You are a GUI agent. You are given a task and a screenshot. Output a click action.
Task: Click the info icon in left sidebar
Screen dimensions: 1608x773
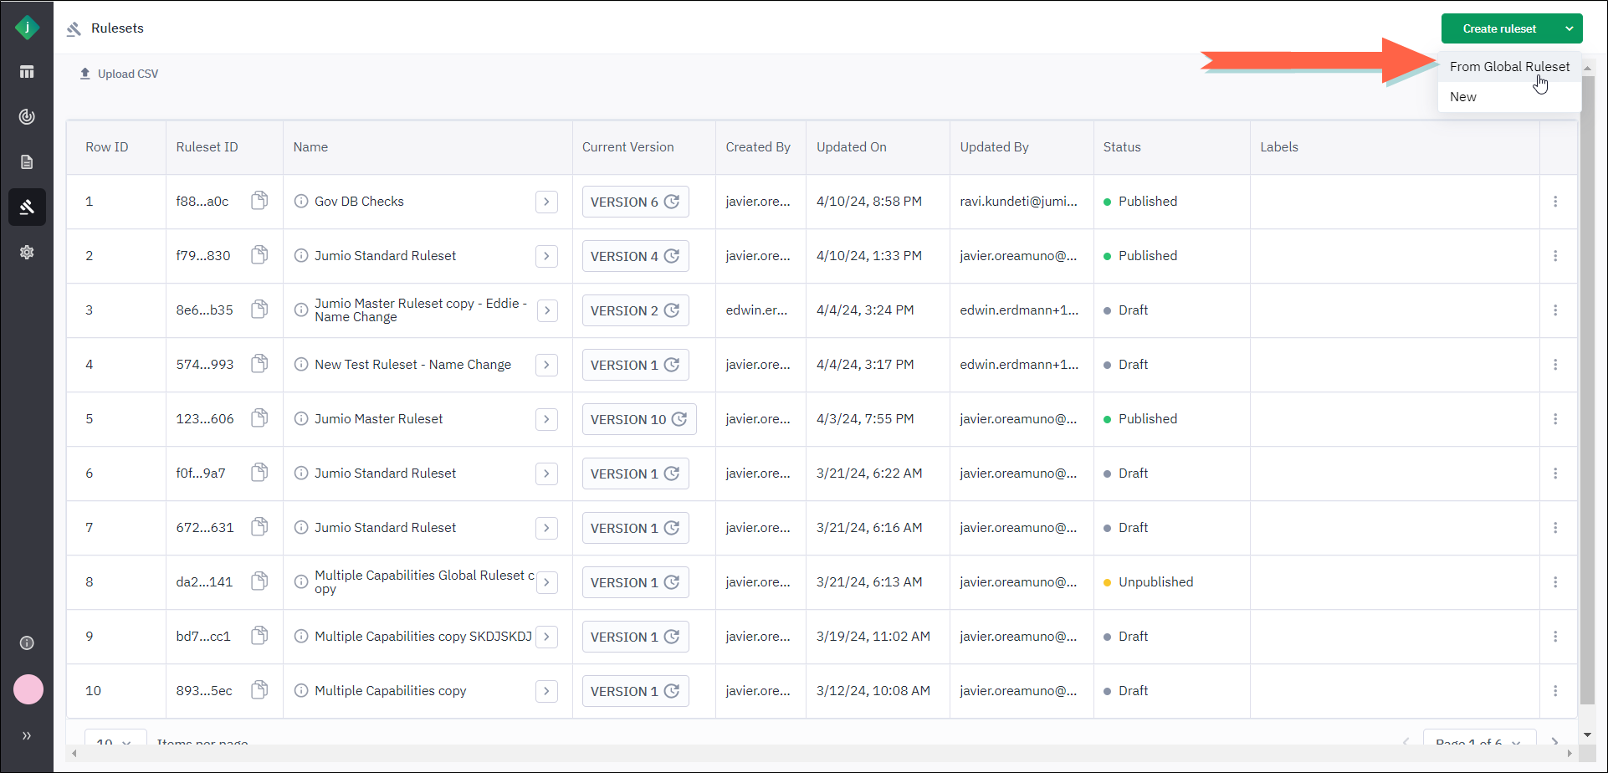click(27, 642)
